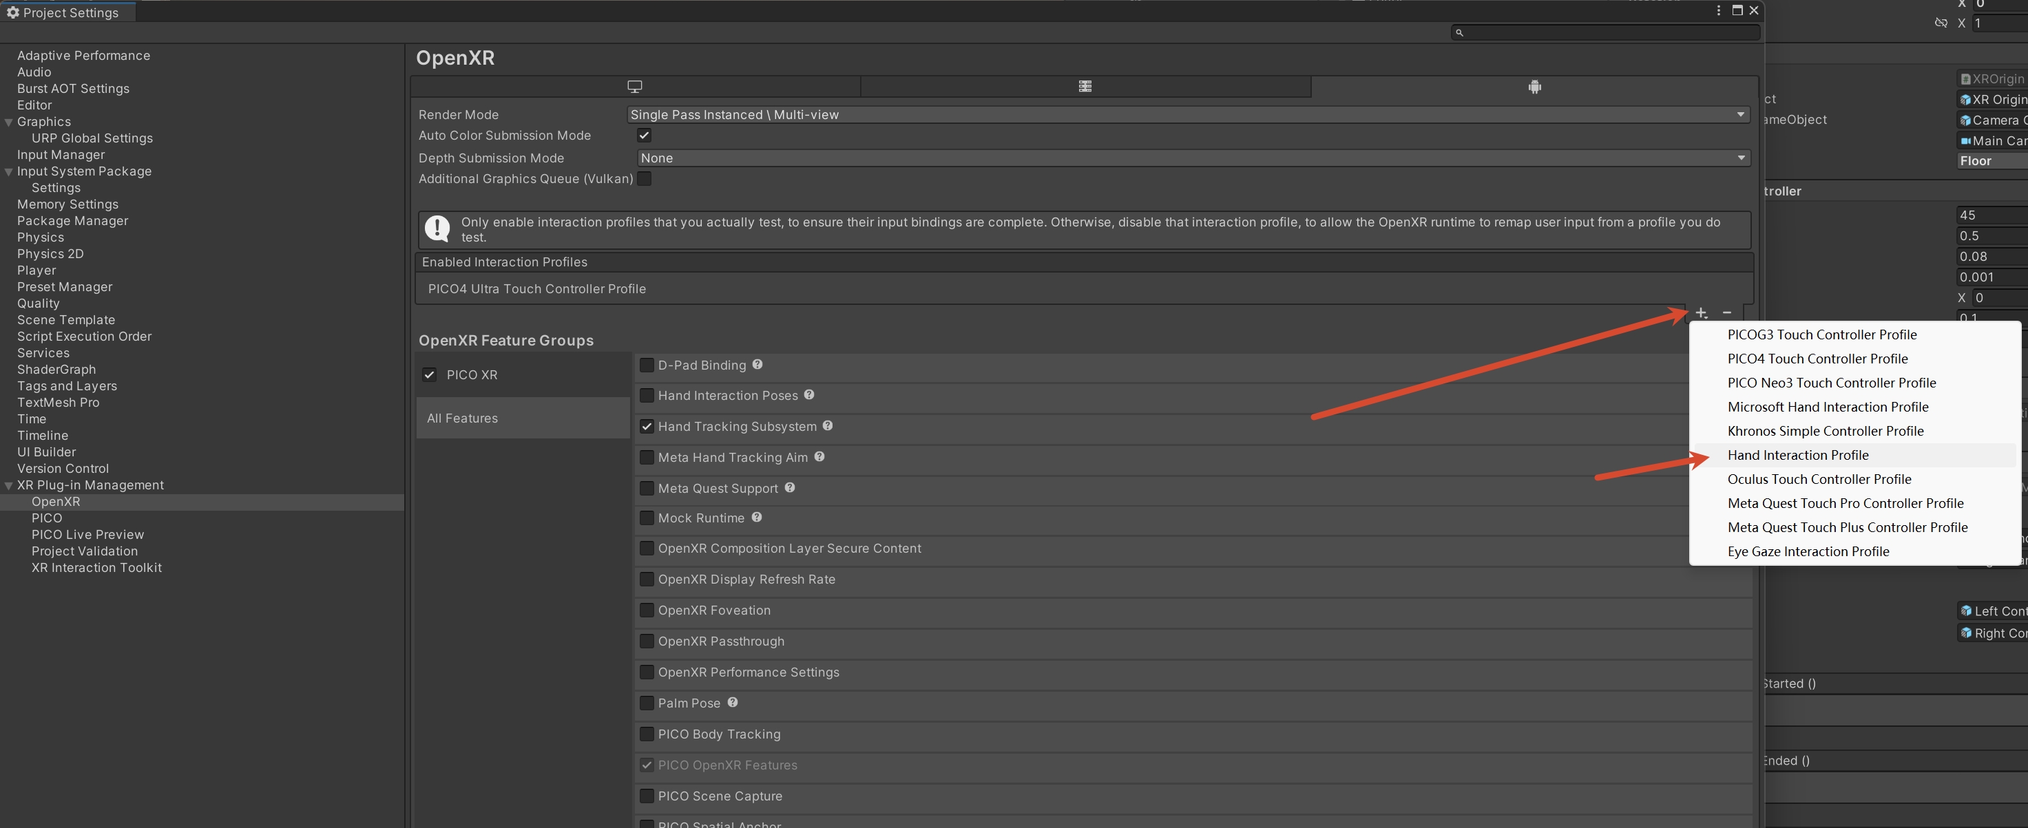
Task: Open help for D-Pad Binding
Action: pyautogui.click(x=757, y=364)
